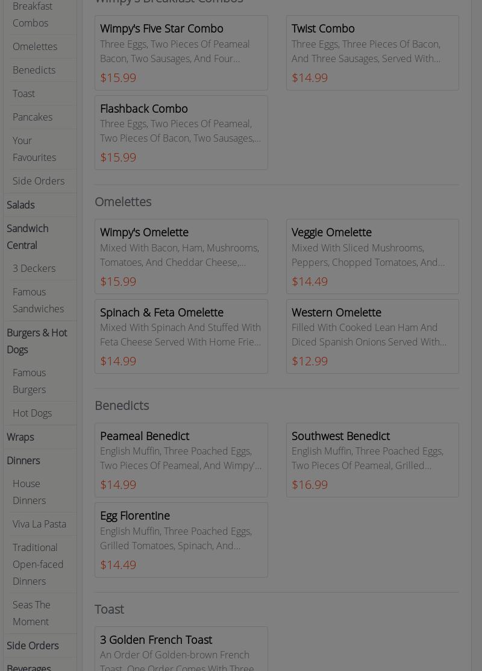Add the Flashback Combo item
This screenshot has height=671, width=482.
(x=181, y=133)
